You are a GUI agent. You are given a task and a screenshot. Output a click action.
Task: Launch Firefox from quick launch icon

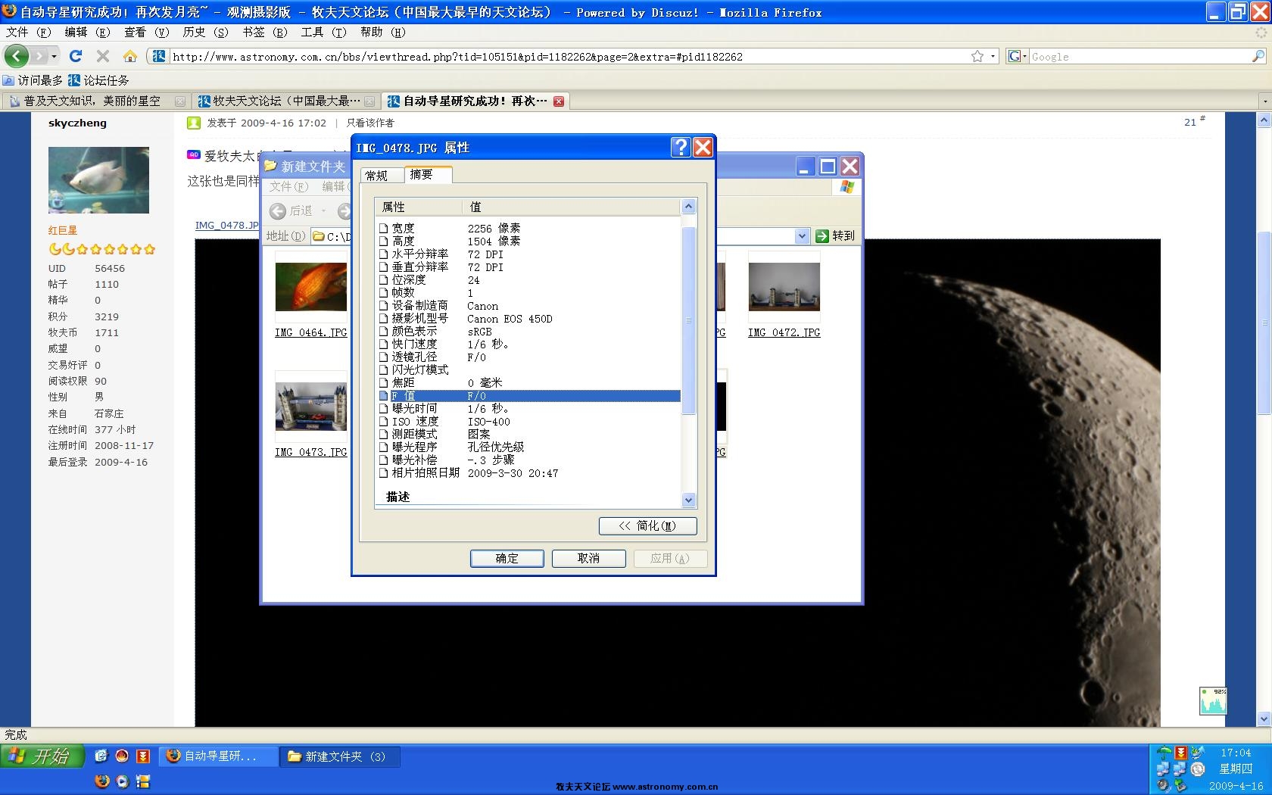click(102, 781)
